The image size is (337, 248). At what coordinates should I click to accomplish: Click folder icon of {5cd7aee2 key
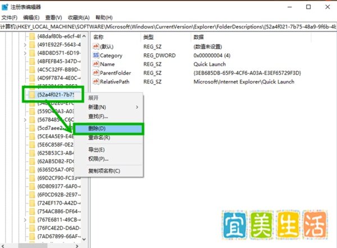[32, 128]
